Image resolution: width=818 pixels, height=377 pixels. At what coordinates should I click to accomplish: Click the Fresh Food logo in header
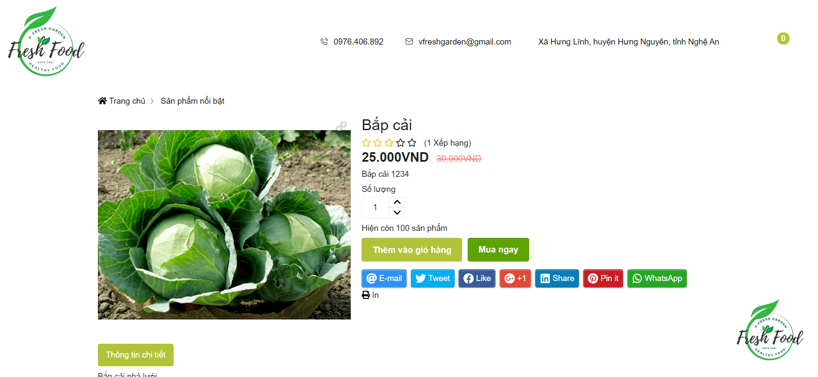(46, 42)
